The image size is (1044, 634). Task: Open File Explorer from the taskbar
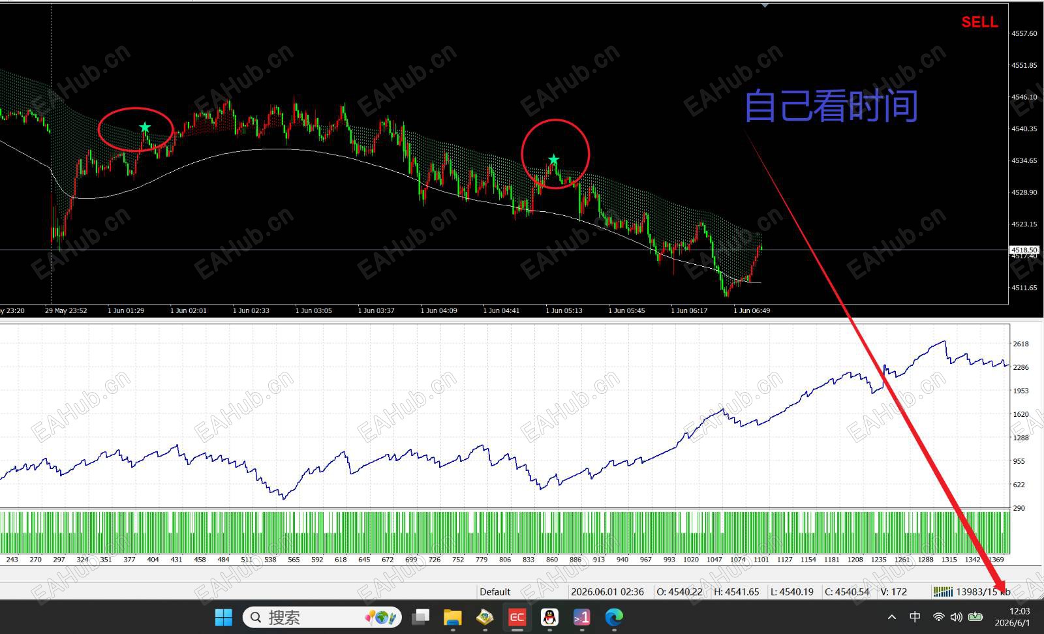click(x=452, y=617)
